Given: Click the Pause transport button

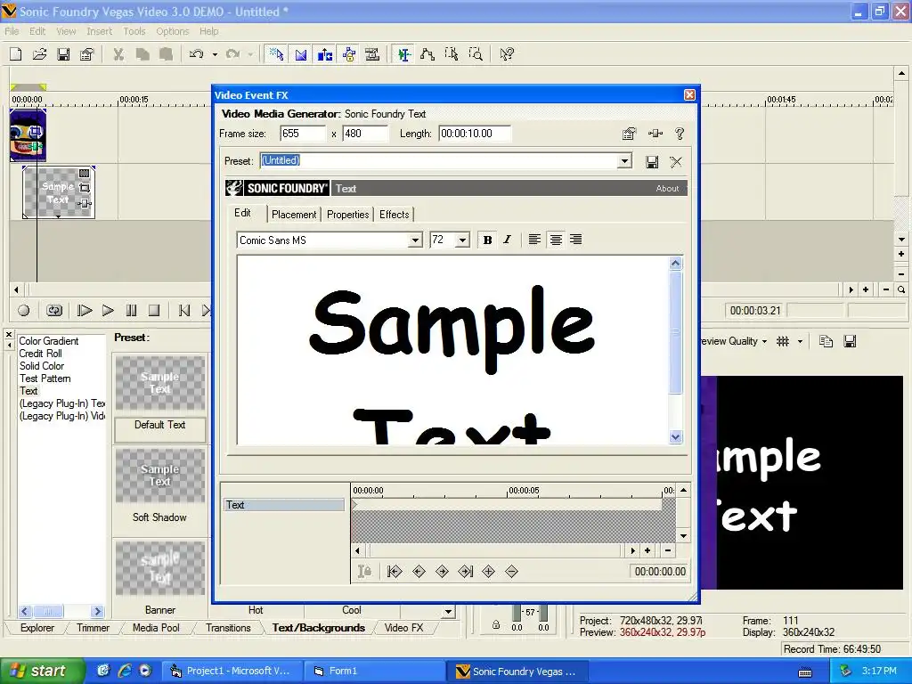Looking at the screenshot, I should point(132,311).
